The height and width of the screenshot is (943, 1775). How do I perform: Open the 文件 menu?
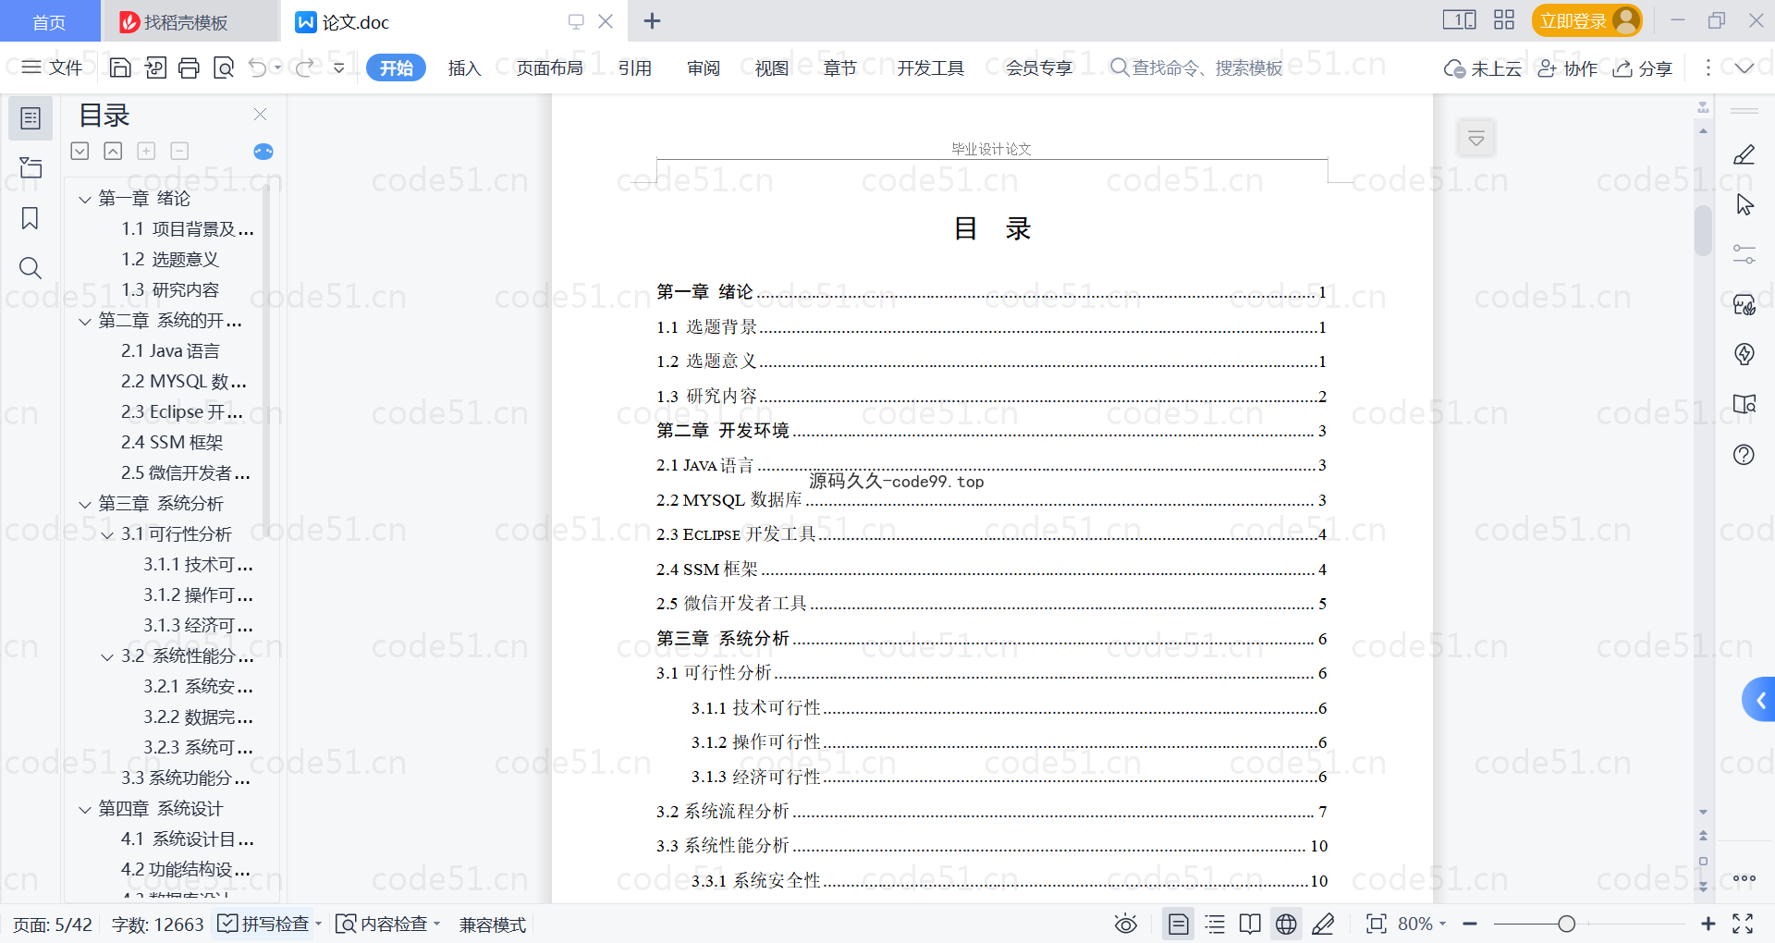[52, 67]
